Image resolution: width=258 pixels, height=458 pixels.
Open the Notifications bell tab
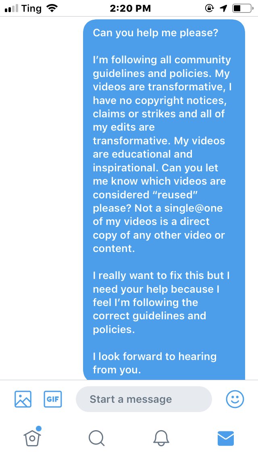point(161,438)
